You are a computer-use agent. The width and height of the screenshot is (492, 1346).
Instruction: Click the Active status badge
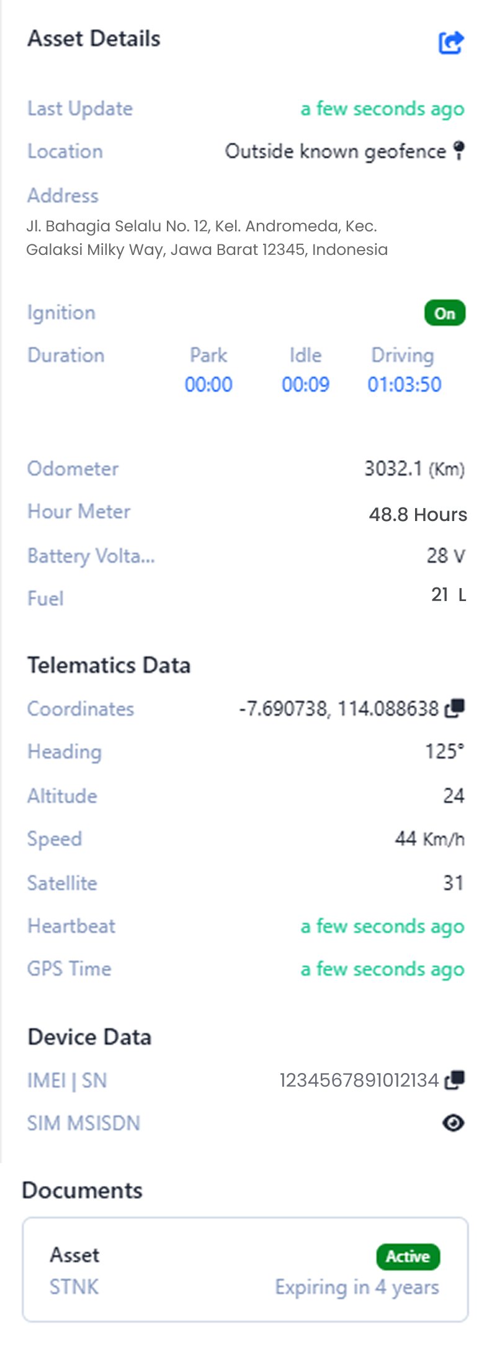[x=408, y=1256]
